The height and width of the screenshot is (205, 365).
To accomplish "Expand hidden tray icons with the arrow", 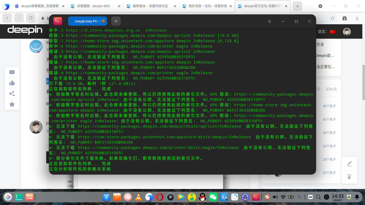I will coord(300,197).
